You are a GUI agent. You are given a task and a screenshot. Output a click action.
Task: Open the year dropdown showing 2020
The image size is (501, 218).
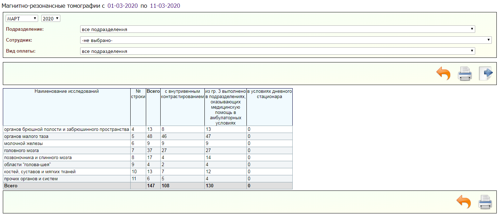(x=50, y=19)
